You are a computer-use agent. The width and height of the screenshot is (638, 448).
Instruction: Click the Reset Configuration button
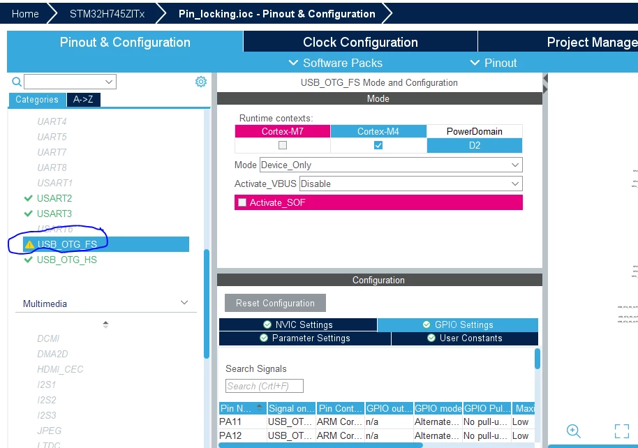(x=276, y=303)
